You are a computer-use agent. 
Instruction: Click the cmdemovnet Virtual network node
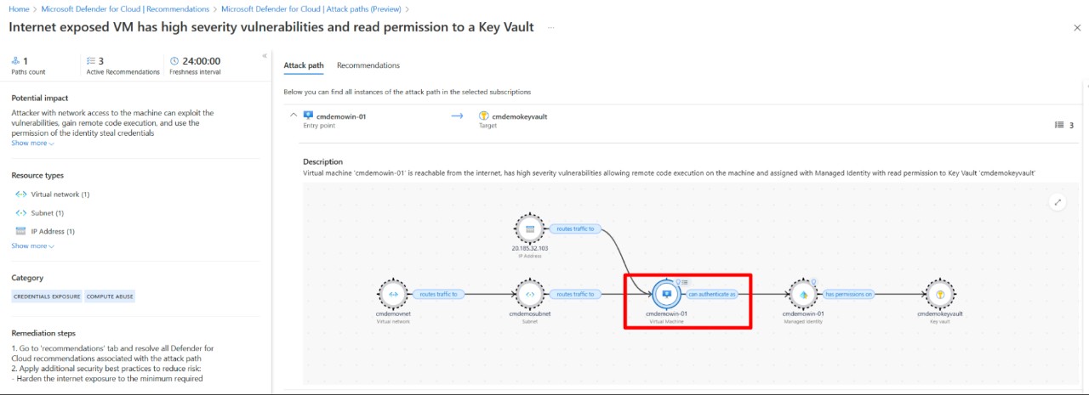coord(393,294)
